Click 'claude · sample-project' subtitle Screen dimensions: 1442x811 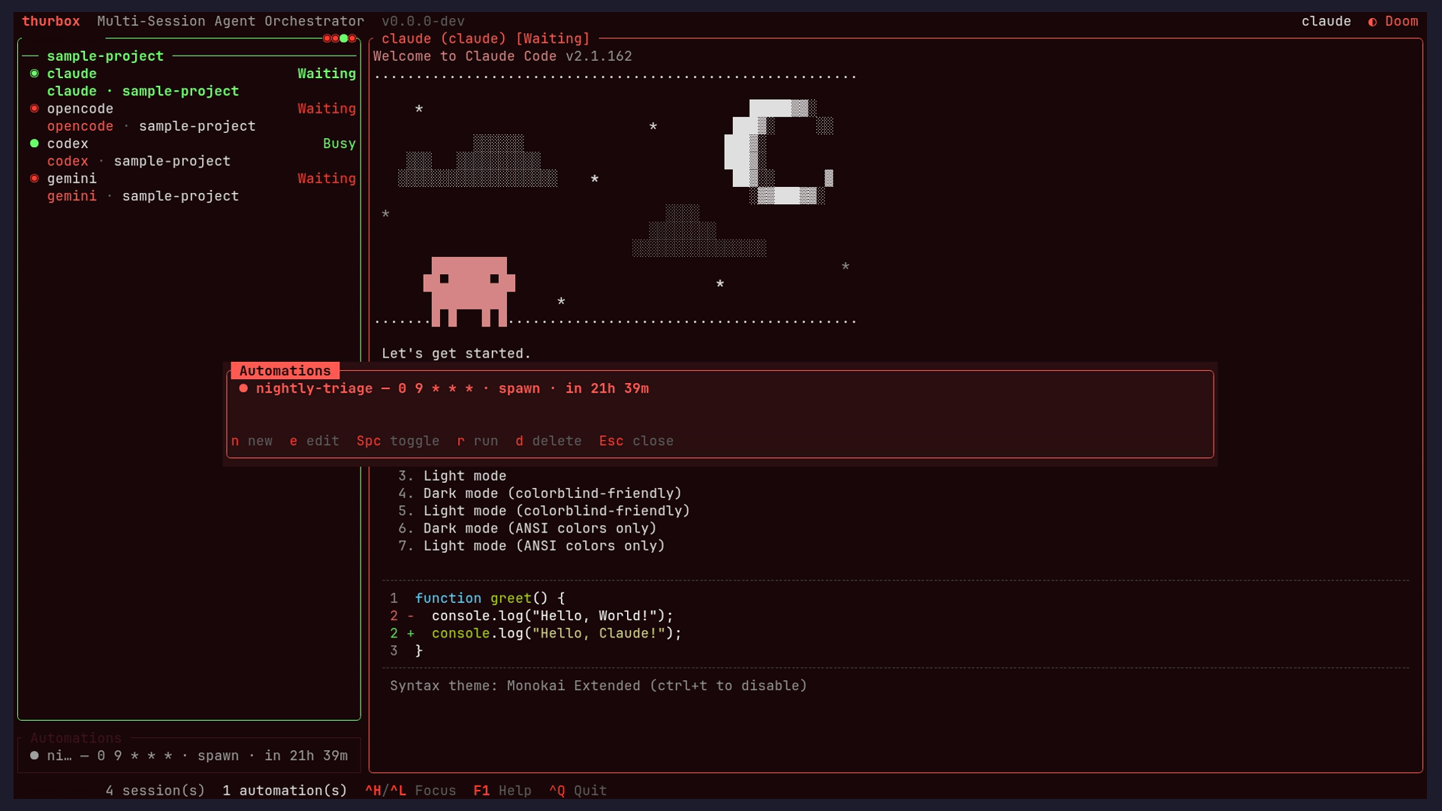coord(143,91)
